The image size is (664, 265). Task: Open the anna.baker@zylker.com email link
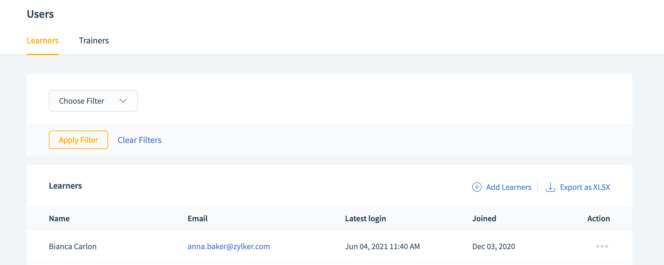tap(229, 246)
